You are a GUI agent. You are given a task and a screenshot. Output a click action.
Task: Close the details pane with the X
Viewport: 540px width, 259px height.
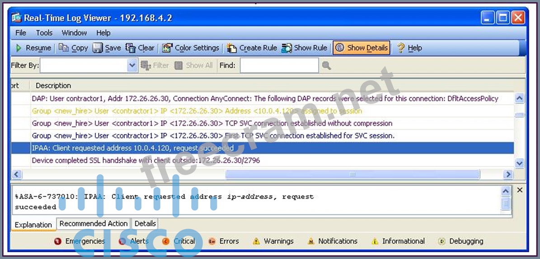(520, 190)
